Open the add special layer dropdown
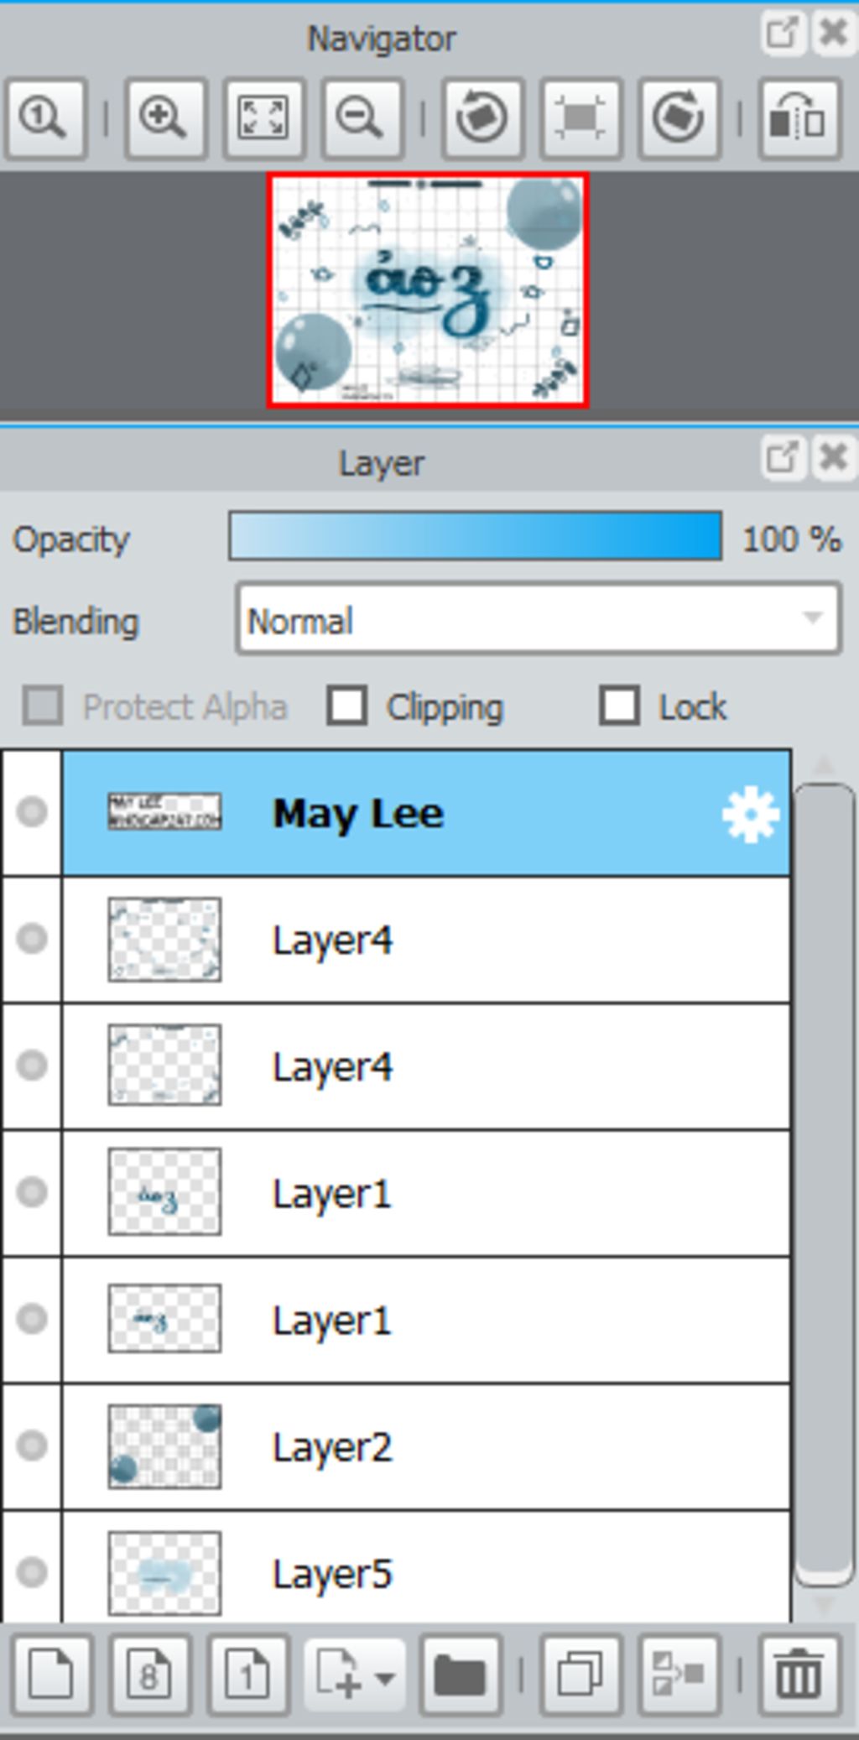This screenshot has height=1740, width=859. (355, 1675)
